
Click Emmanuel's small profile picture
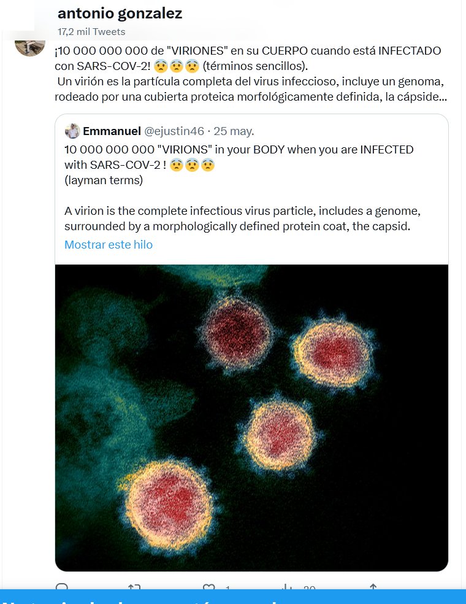tap(73, 131)
